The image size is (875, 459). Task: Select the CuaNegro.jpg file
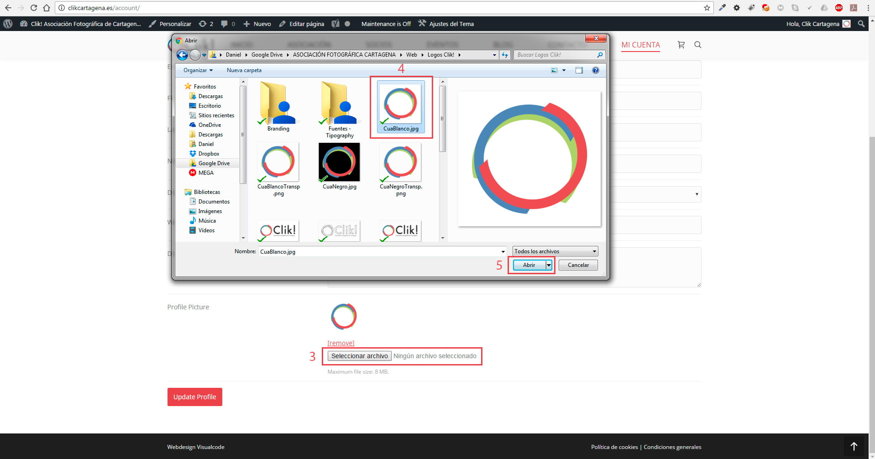click(340, 166)
